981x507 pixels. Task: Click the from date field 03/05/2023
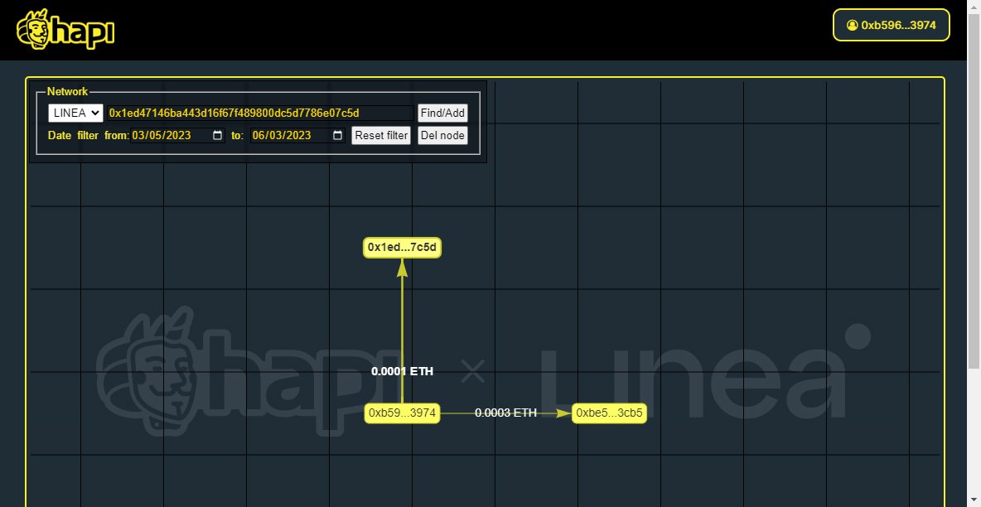pyautogui.click(x=177, y=135)
